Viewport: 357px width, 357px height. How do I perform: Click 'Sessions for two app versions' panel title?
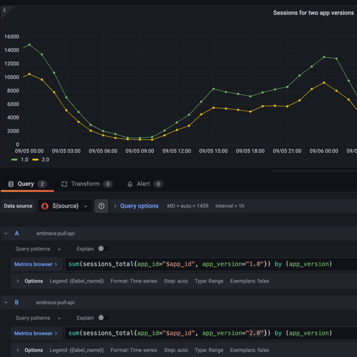click(313, 13)
